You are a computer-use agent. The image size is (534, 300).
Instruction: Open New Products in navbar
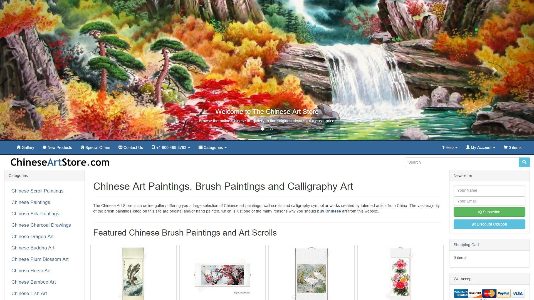(57, 147)
